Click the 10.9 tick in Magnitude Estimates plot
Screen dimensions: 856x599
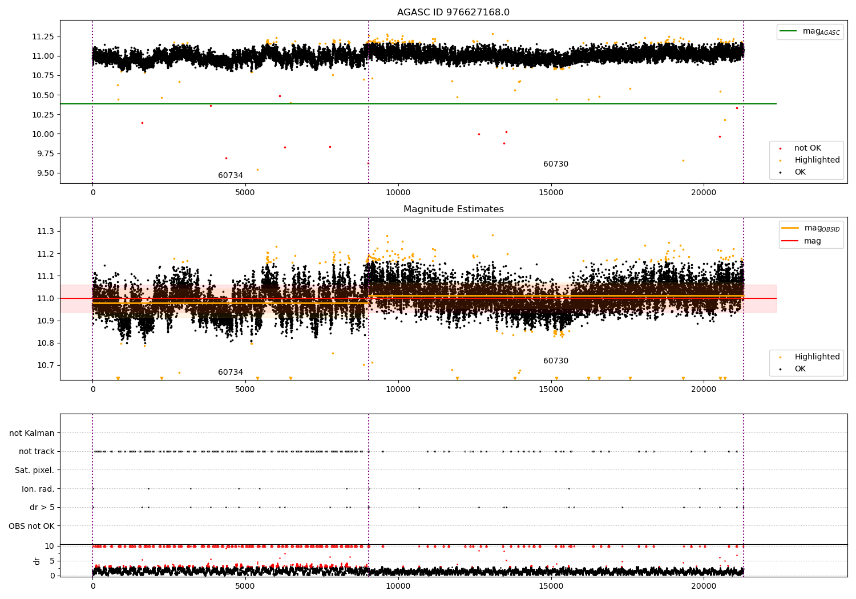tap(46, 321)
